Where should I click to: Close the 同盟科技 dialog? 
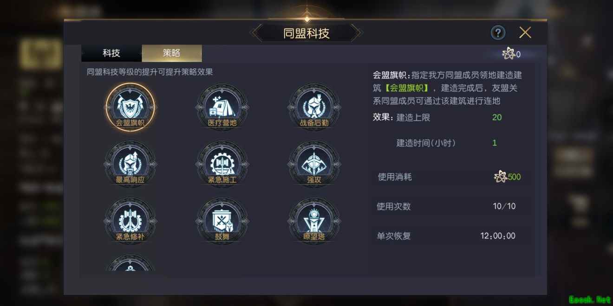(x=525, y=32)
